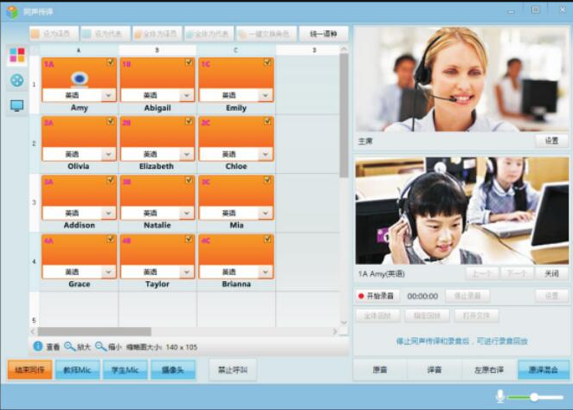Click the webcam icon on Amy's seat

click(80, 79)
